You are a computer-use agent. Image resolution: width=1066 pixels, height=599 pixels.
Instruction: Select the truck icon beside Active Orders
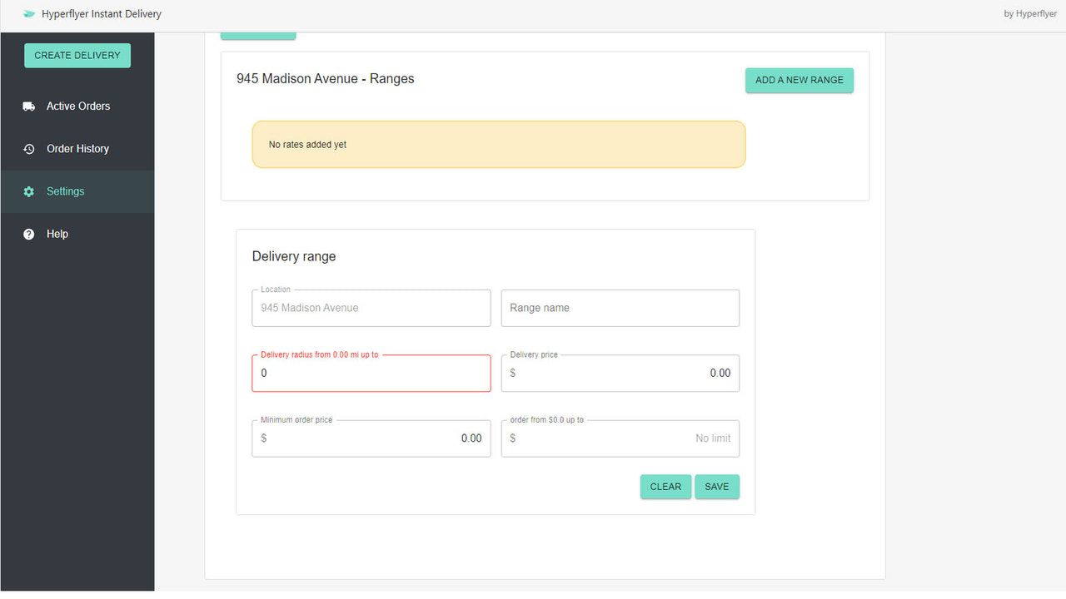(27, 106)
